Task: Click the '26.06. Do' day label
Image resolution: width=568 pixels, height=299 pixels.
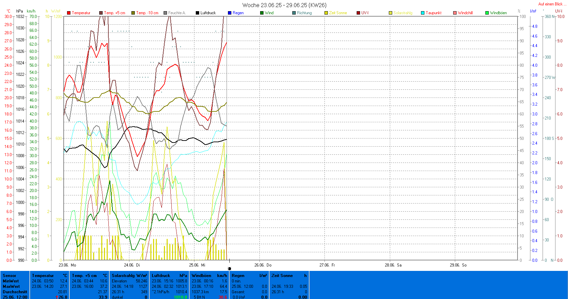Action: (263, 265)
